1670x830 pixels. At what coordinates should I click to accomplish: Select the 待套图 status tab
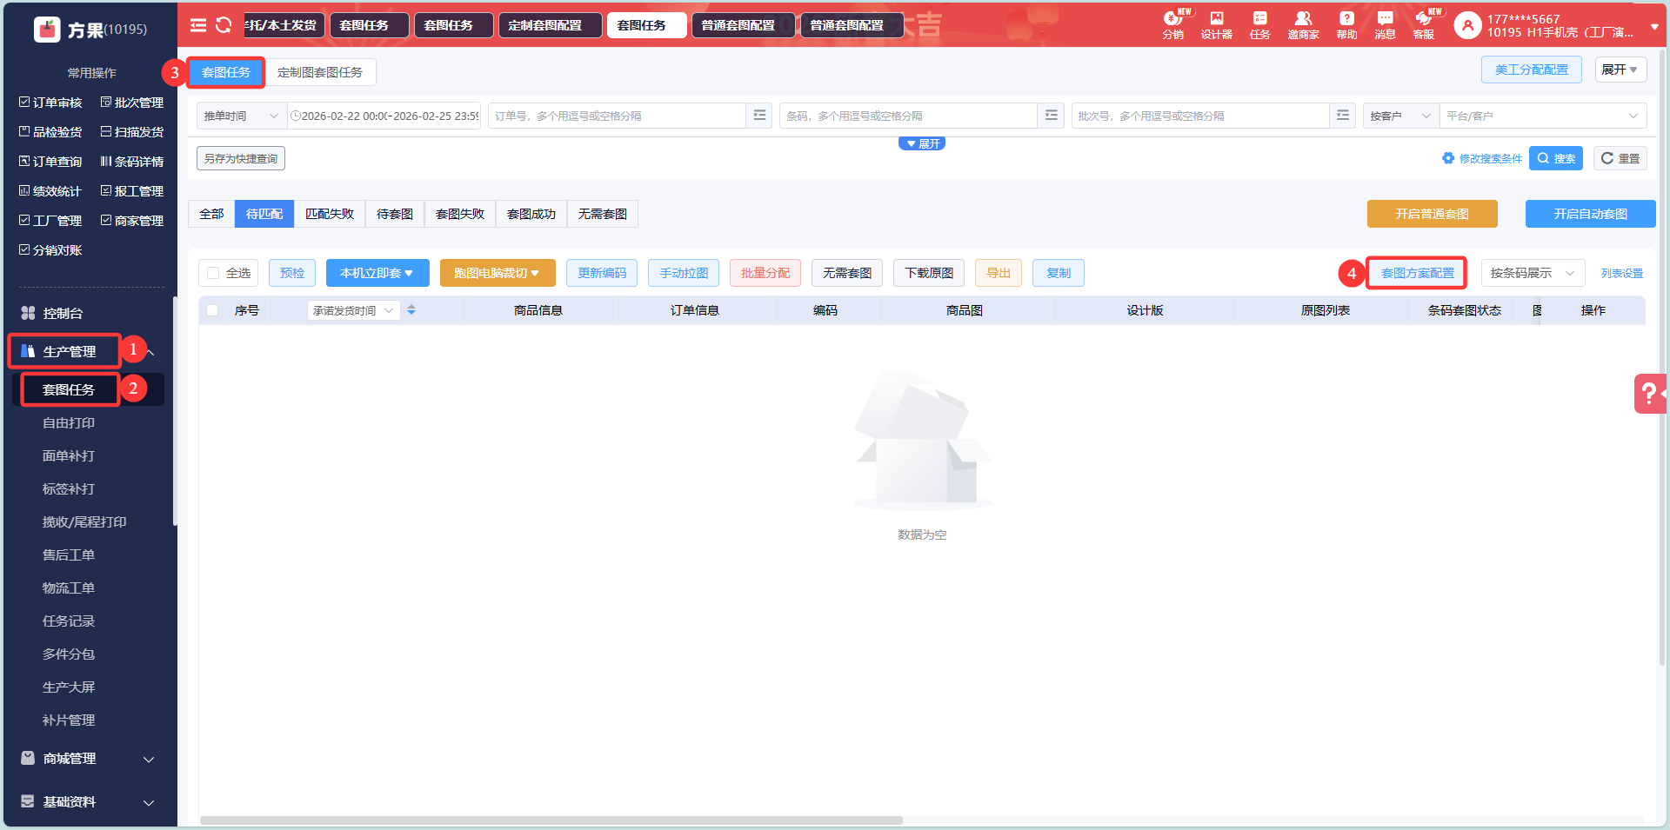[x=395, y=214]
